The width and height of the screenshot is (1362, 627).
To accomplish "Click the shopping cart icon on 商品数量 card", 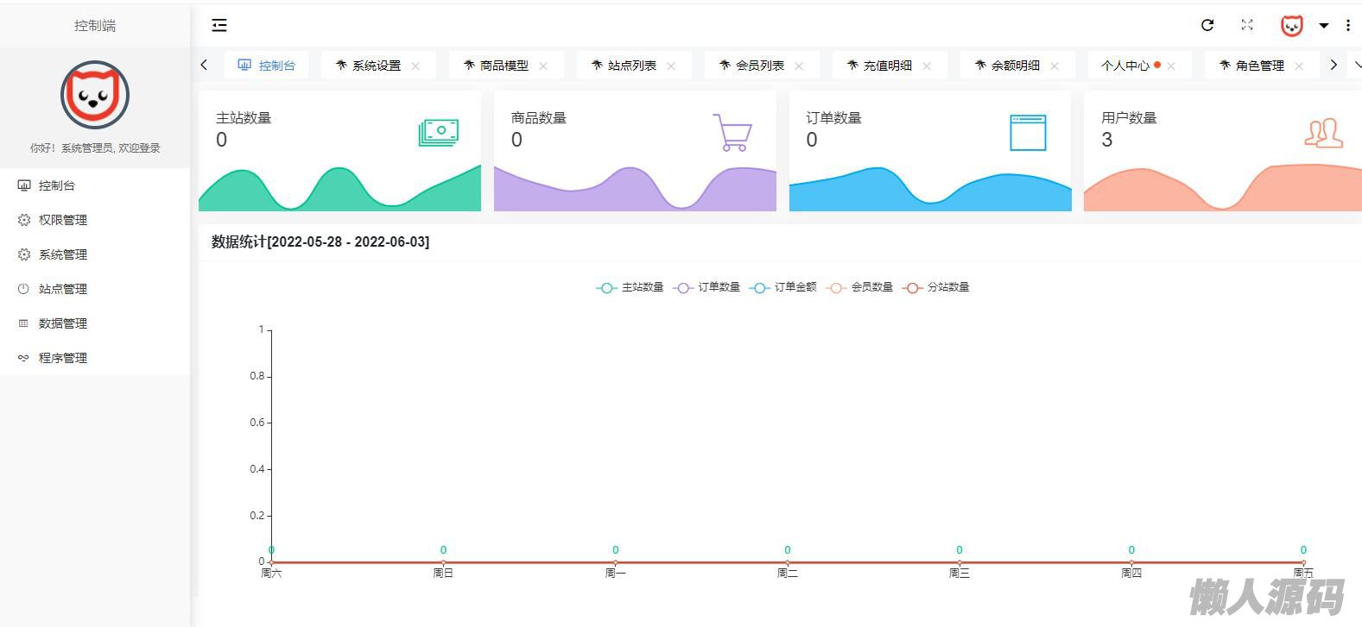I will coord(732,133).
